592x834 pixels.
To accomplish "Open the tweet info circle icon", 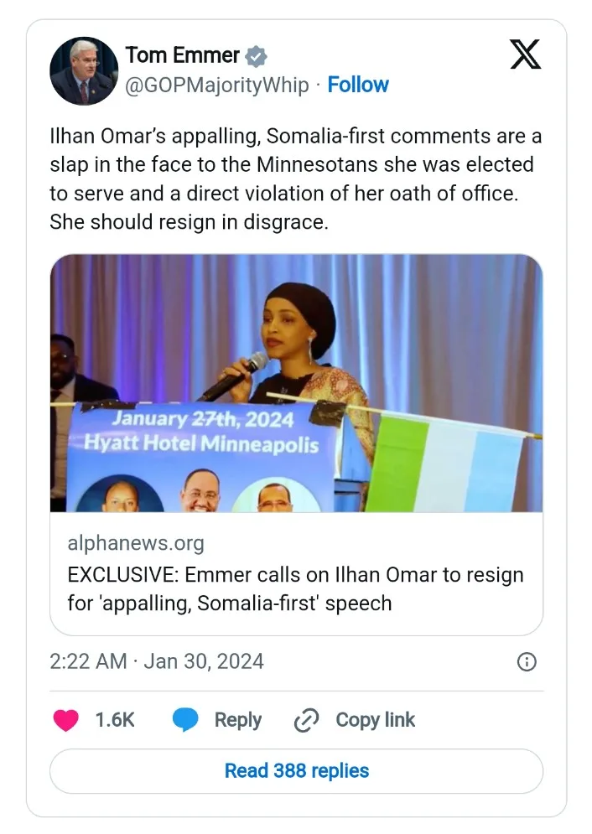I will [527, 662].
